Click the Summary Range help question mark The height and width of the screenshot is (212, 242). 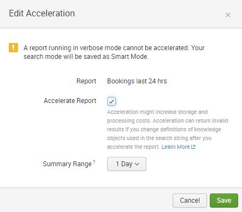click(x=94, y=162)
